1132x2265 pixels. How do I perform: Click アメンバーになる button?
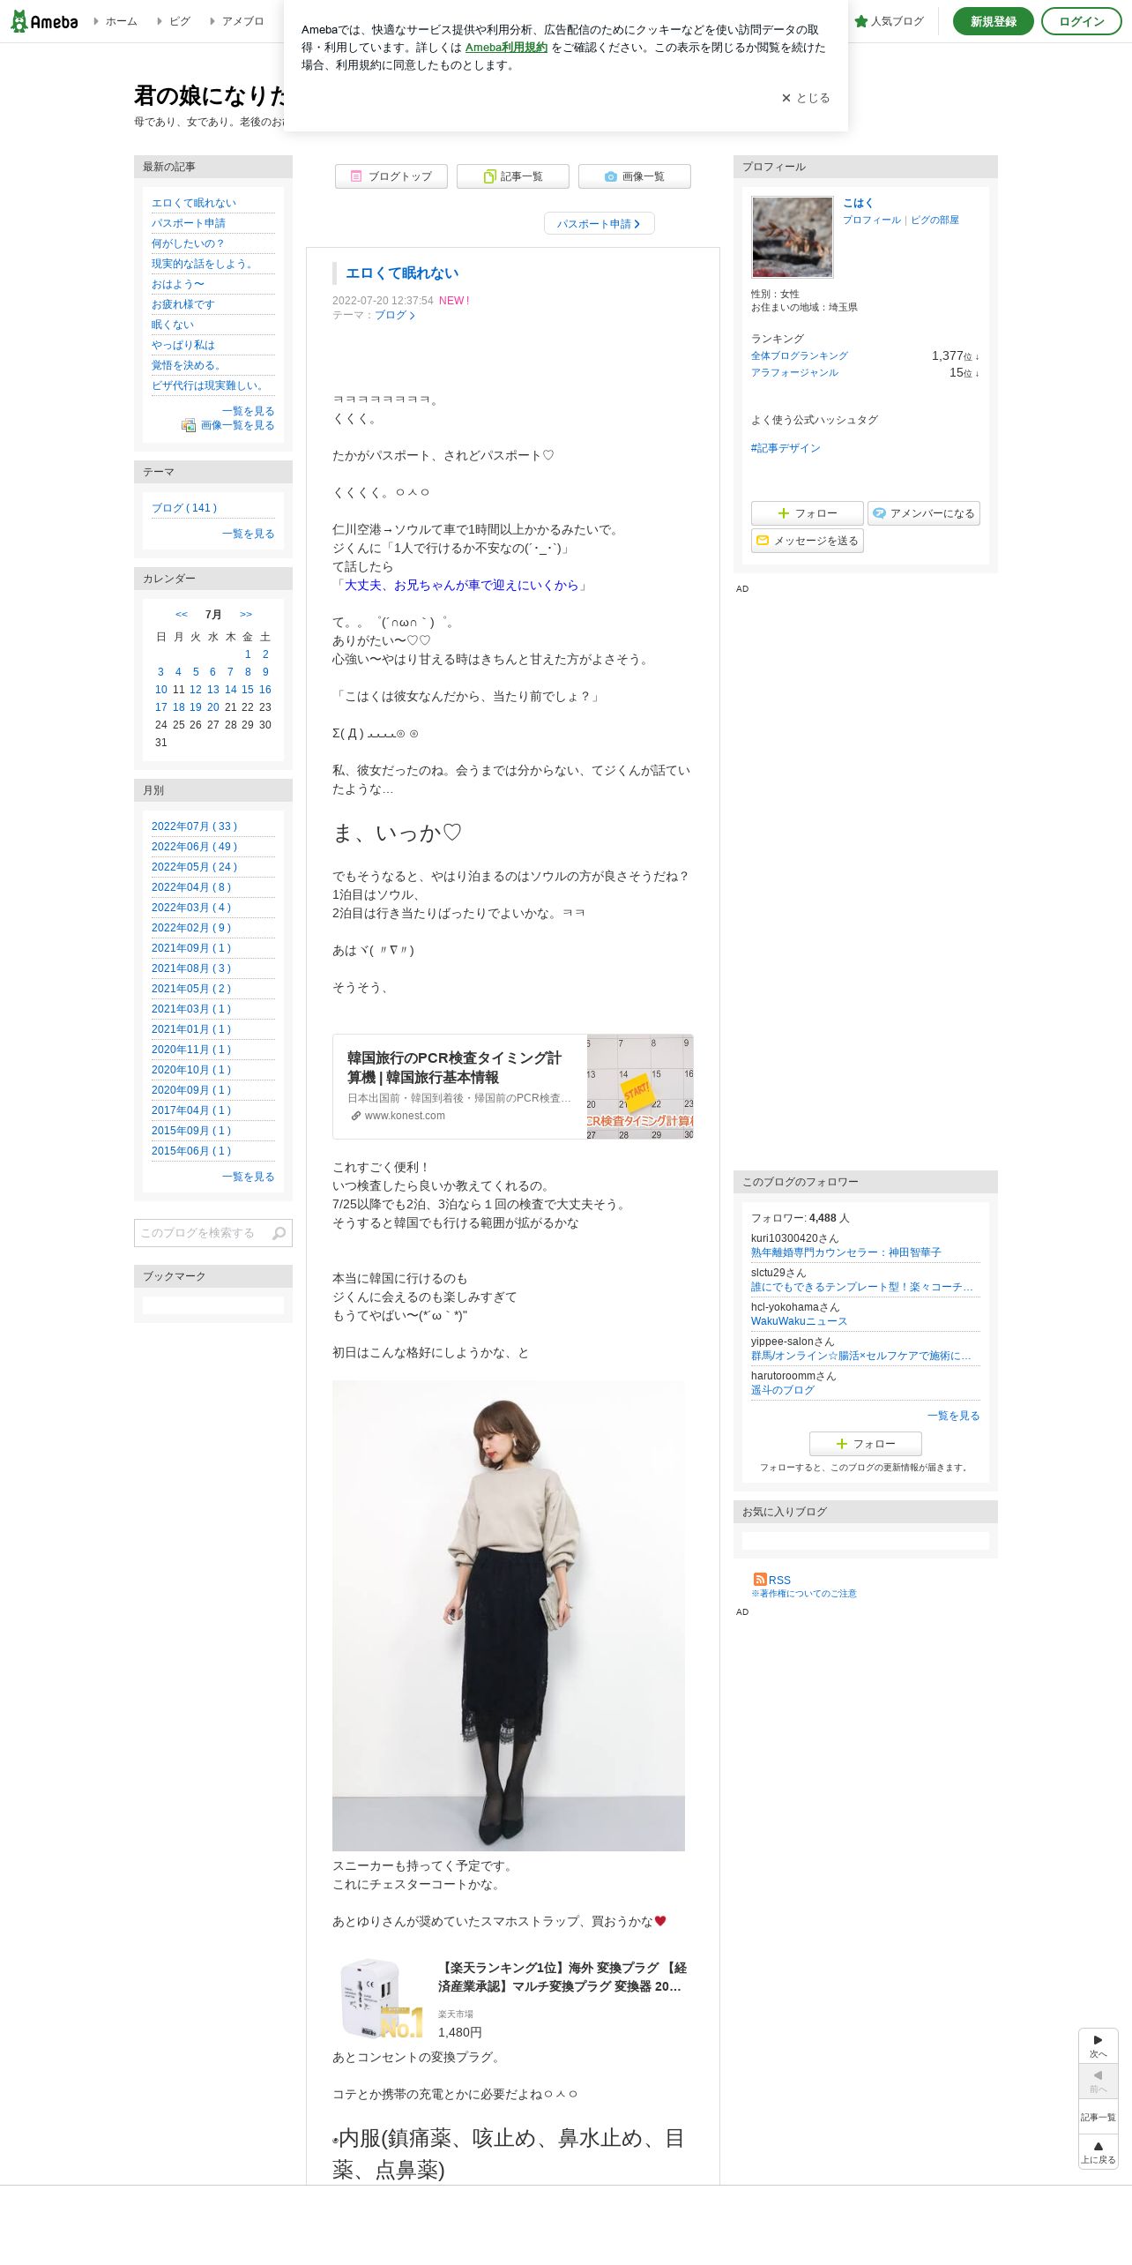point(924,513)
